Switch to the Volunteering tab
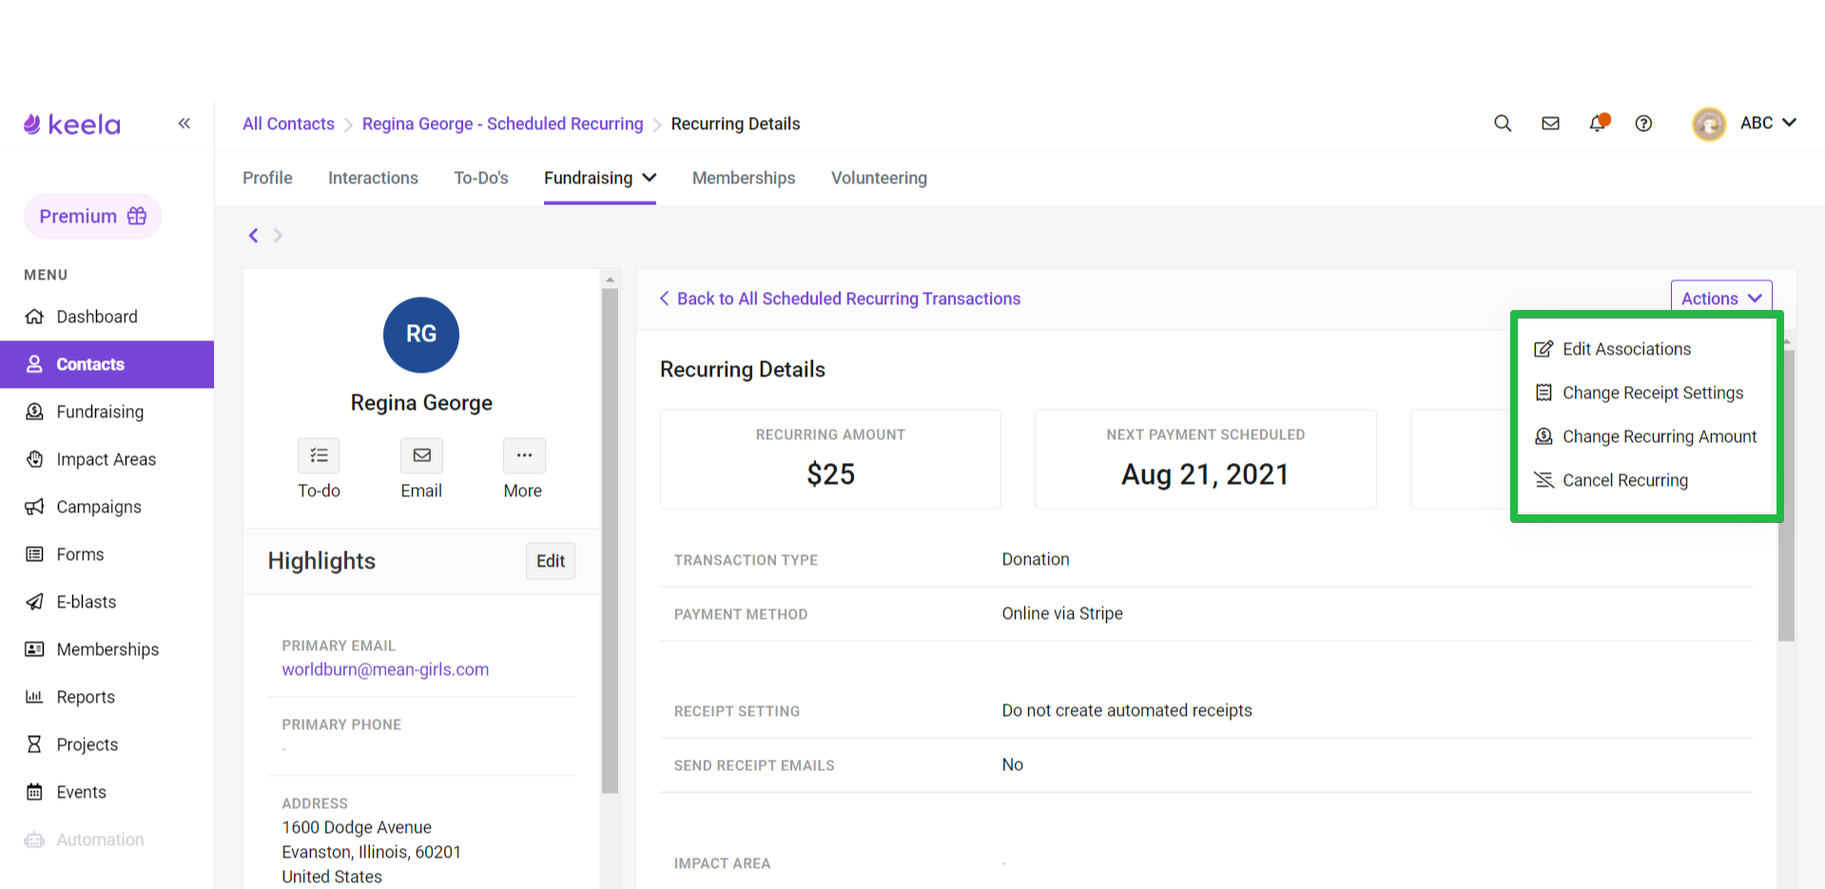This screenshot has width=1825, height=889. [x=879, y=178]
